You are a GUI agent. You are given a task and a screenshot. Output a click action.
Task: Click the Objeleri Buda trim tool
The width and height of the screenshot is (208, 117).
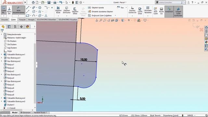(x=58, y=10)
